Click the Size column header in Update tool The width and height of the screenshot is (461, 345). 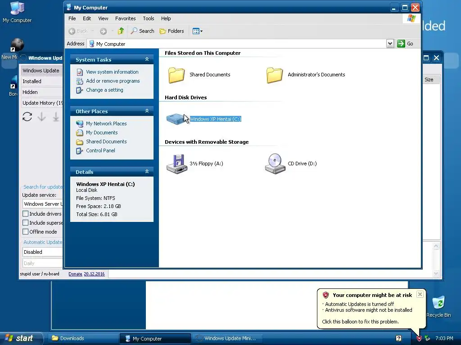[431, 80]
